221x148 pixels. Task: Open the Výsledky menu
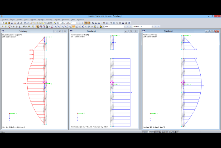[x=41, y=19]
